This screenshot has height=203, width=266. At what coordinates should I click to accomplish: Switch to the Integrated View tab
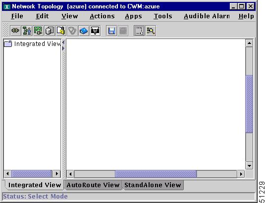35,185
